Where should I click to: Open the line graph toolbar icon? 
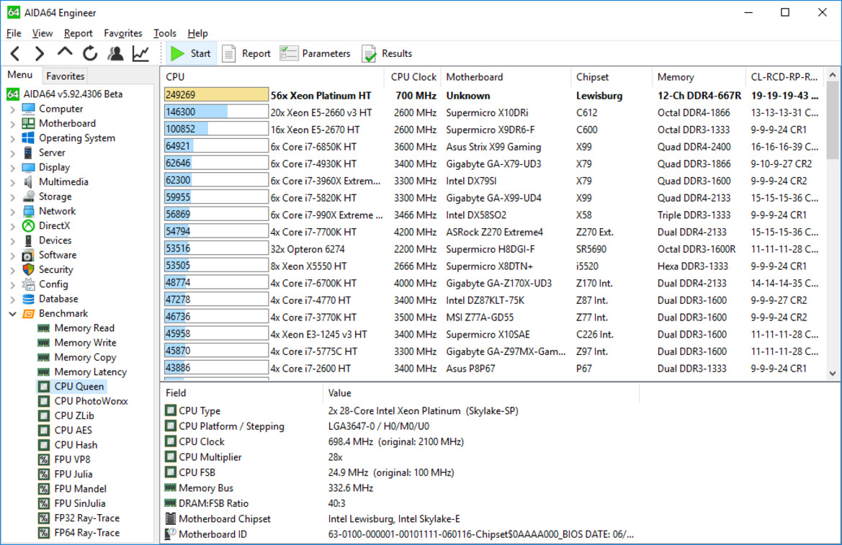click(x=140, y=53)
